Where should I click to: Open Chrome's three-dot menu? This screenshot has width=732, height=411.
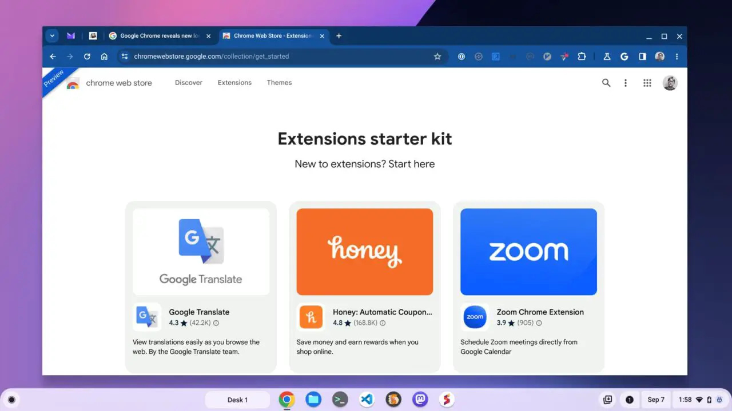coord(677,57)
